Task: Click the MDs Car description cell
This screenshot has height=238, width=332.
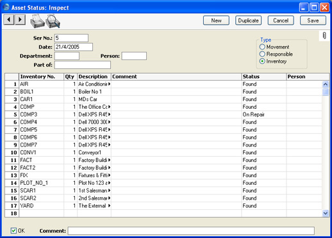Action: (x=94, y=99)
